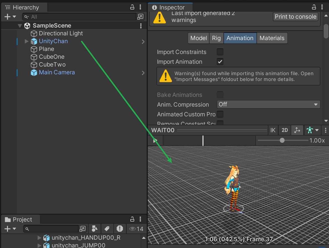Play the WAIT00 animation preview
The height and width of the screenshot is (248, 329).
coord(155,141)
